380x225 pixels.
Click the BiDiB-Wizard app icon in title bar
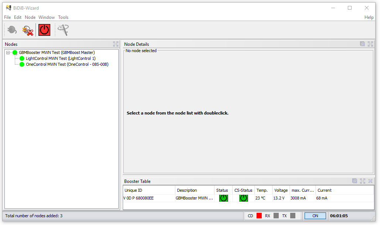click(x=9, y=8)
